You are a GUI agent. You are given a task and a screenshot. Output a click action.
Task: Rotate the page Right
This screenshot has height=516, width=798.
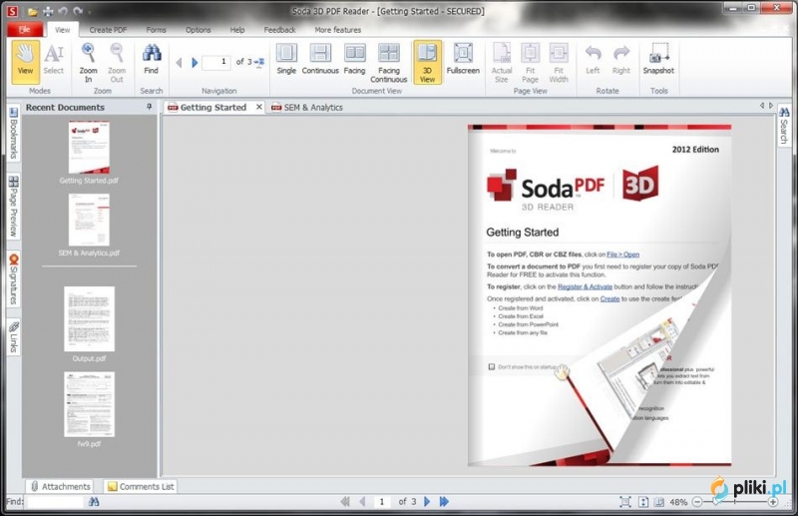tap(620, 60)
